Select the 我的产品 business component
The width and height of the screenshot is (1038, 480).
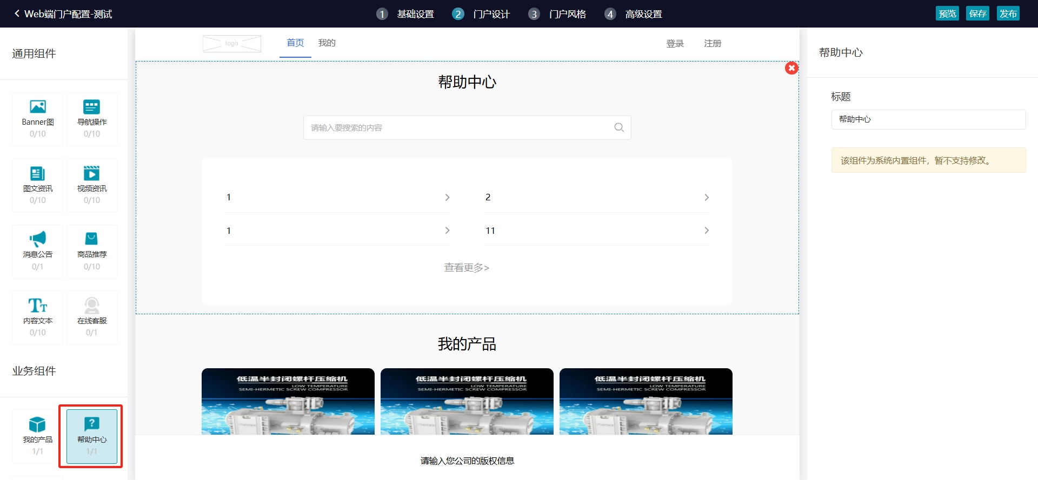click(38, 436)
